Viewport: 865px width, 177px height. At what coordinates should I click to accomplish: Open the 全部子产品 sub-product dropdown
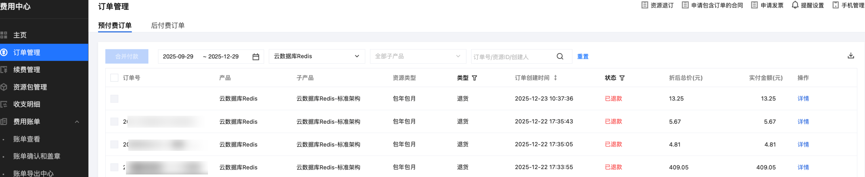pos(417,56)
